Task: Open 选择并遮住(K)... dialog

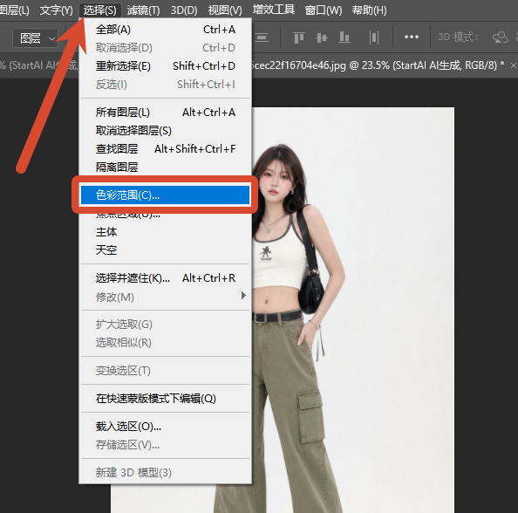Action: [x=165, y=278]
